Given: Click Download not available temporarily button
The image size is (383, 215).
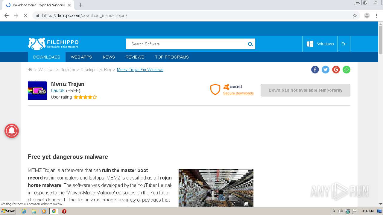Looking at the screenshot, I should tap(306, 90).
